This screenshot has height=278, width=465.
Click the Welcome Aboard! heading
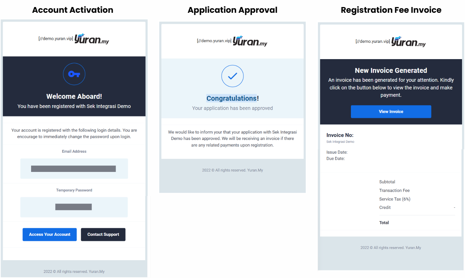tap(74, 97)
